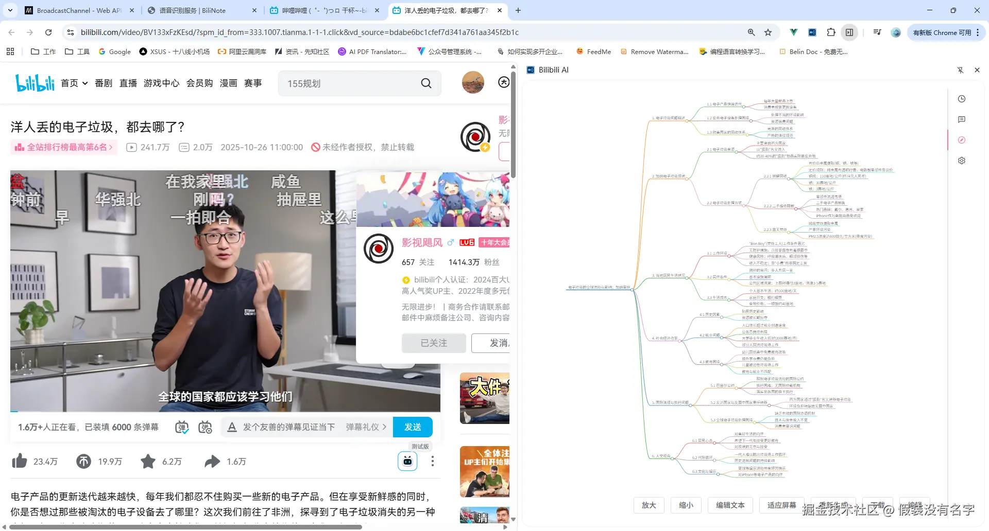Open AI chat panel via speech bubble icon
The width and height of the screenshot is (989, 531).
[x=961, y=119]
